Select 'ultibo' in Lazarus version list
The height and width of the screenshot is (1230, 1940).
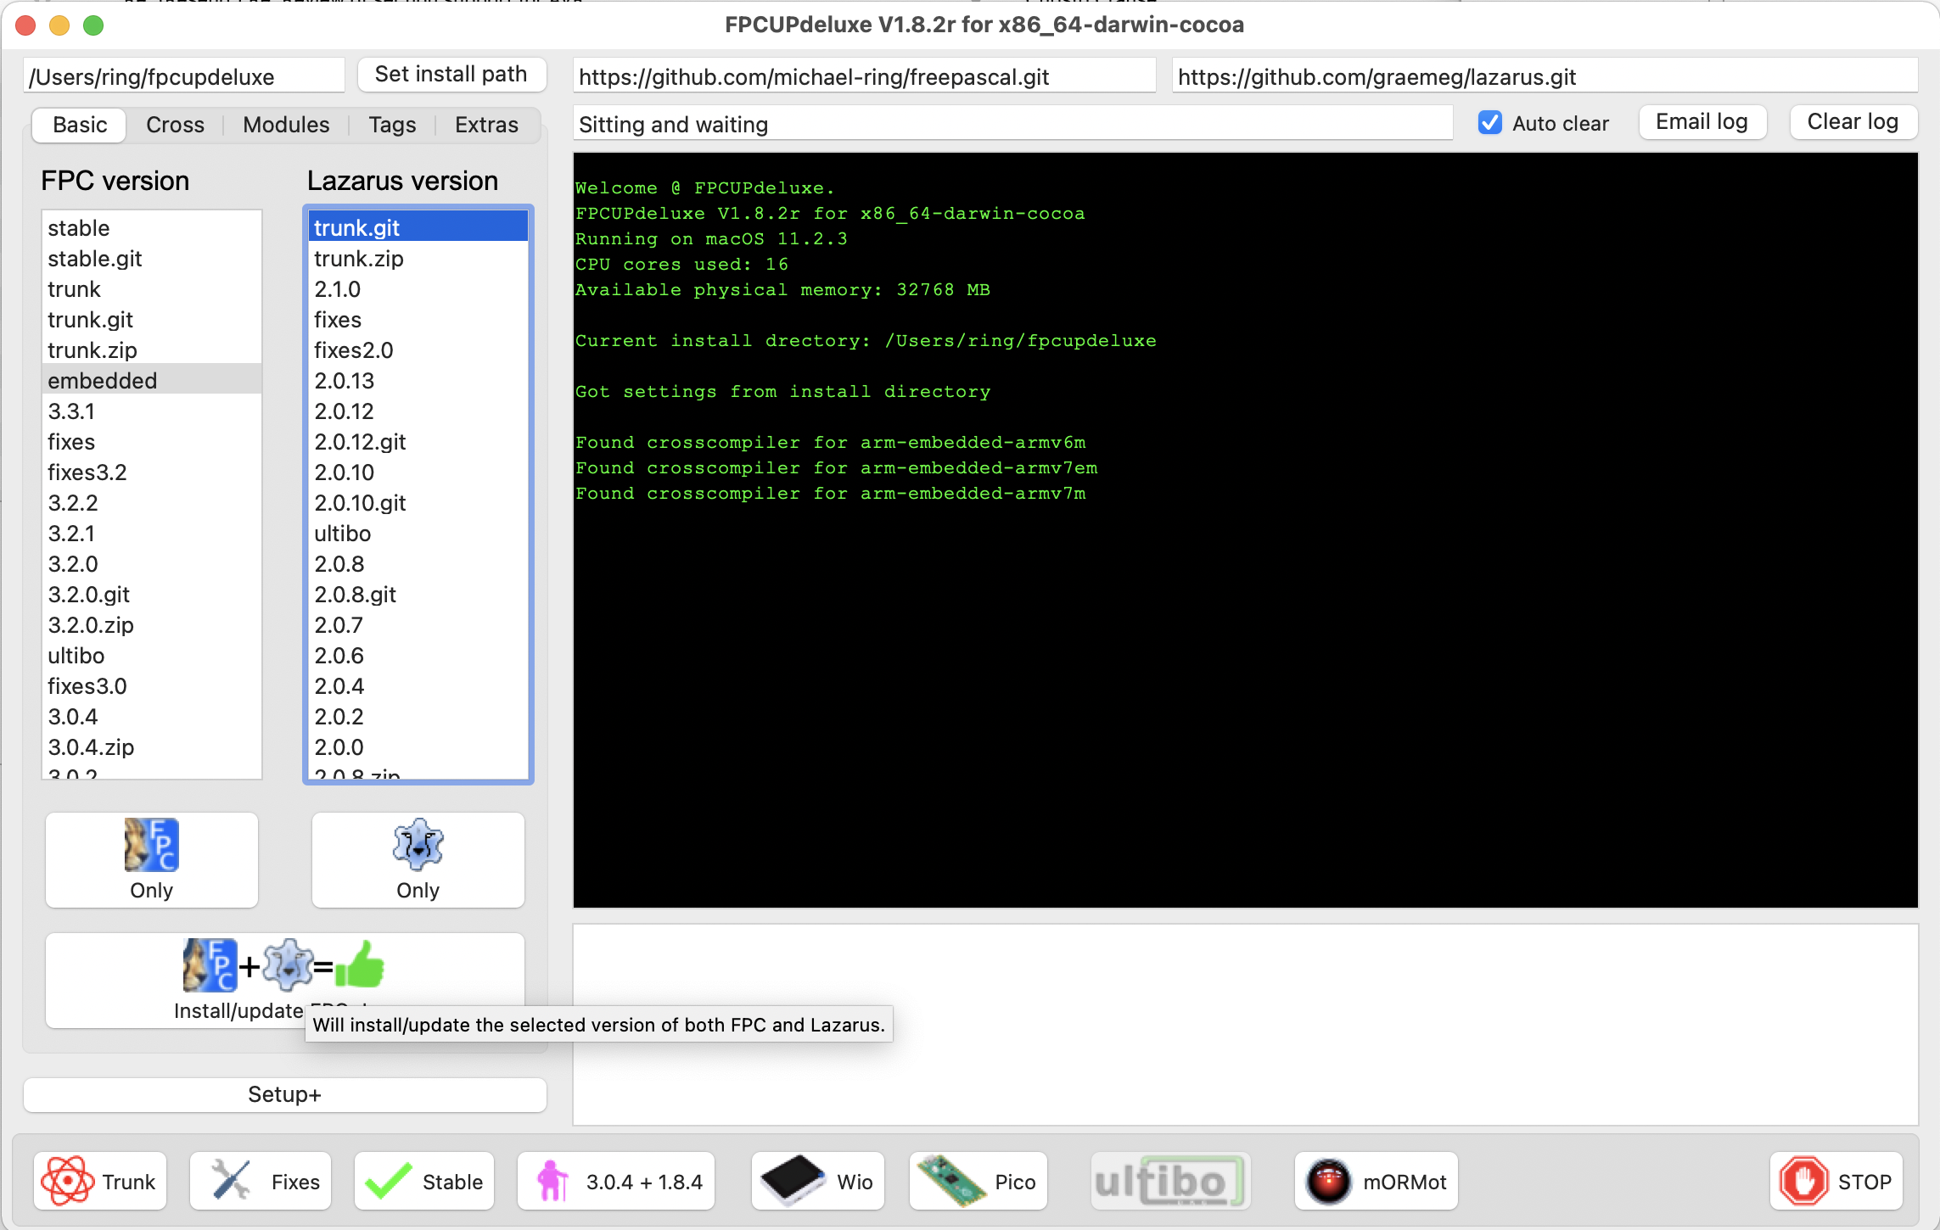(418, 534)
